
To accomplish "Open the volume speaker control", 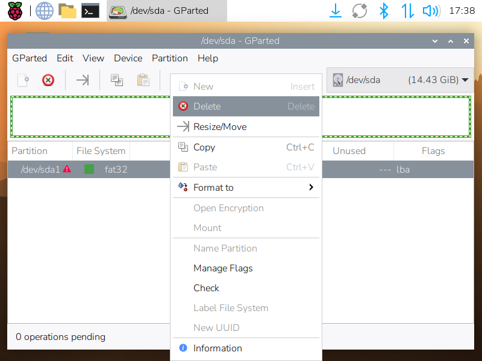I will 430,11.
